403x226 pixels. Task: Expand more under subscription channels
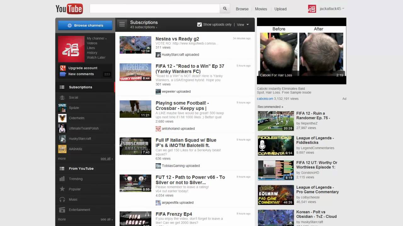pos(62,159)
